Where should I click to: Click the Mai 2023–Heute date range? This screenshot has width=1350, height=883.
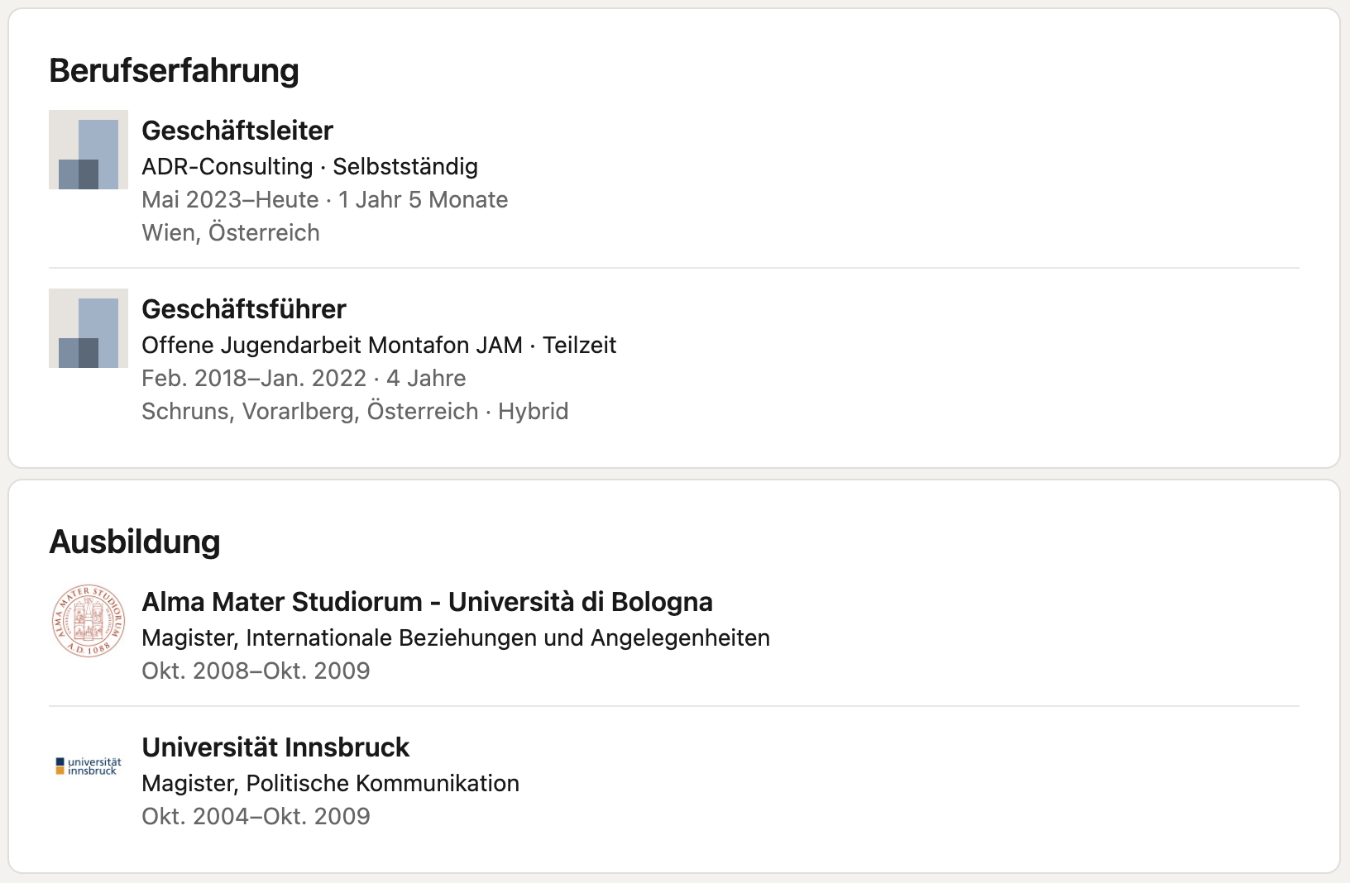coord(230,199)
